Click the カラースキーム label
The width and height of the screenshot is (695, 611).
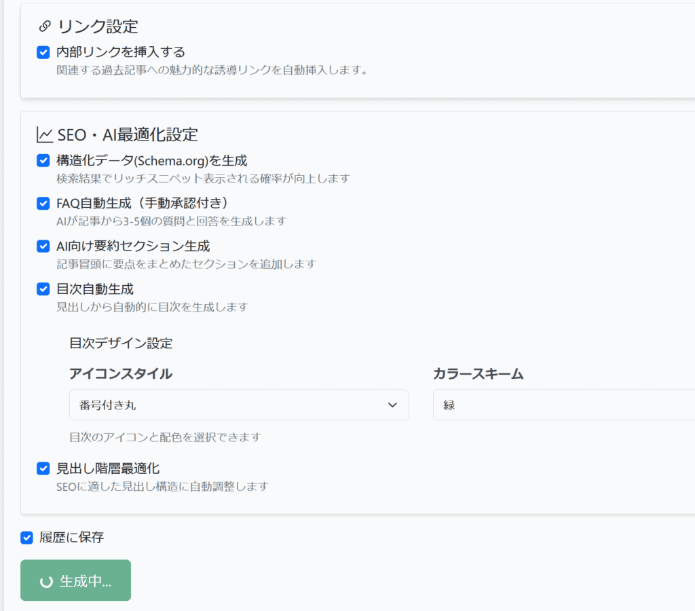point(478,374)
